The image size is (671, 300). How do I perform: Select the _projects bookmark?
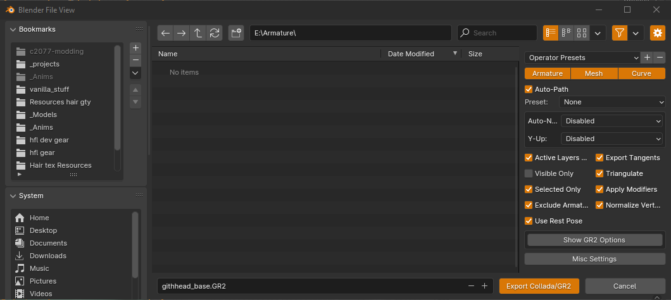pyautogui.click(x=44, y=64)
